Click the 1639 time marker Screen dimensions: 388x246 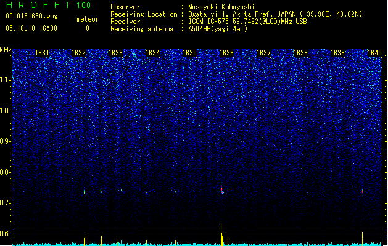click(338, 53)
